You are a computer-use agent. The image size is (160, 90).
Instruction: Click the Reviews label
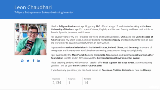pos(87,79)
